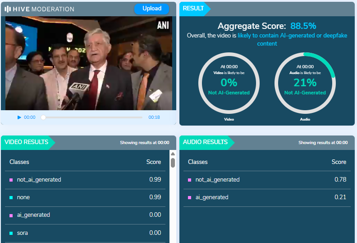Image resolution: width=357 pixels, height=243 pixels.
Task: Click the video preview thumbnail
Action: coord(88,63)
